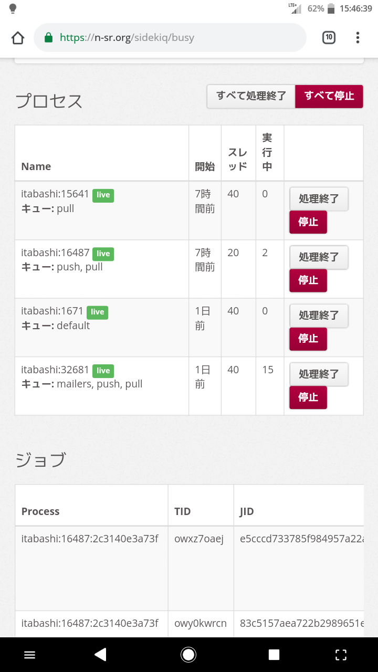Viewport: 378px width, 672px height.
Task: Open Chrome's three-dot overflow menu
Action: click(x=358, y=37)
